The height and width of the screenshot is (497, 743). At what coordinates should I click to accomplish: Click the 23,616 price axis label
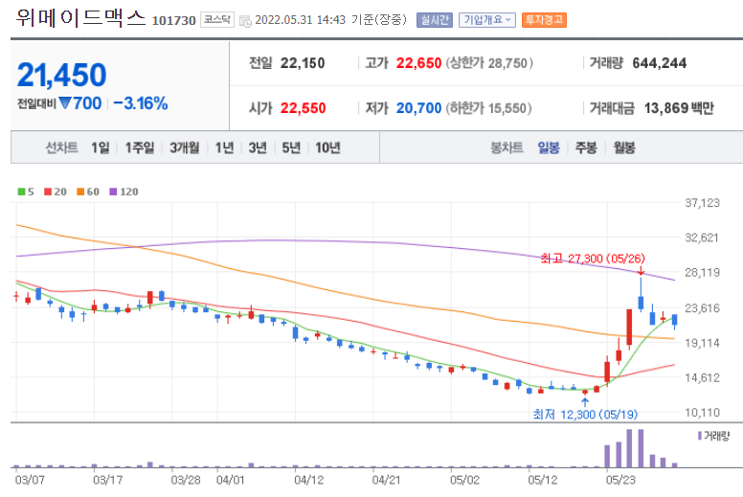point(702,308)
